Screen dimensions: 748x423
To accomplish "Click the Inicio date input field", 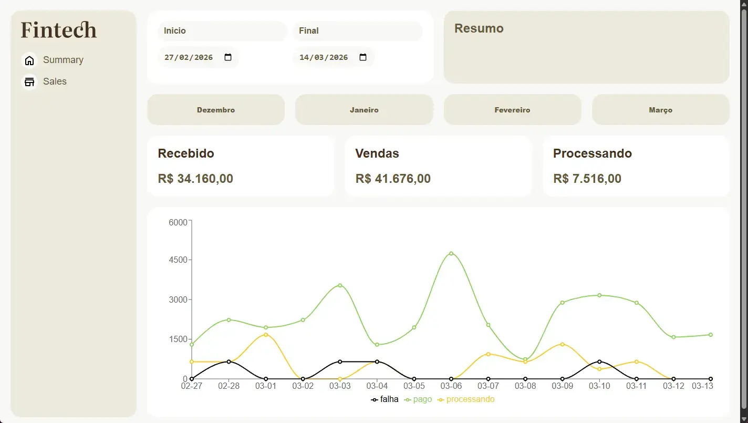I will point(189,57).
